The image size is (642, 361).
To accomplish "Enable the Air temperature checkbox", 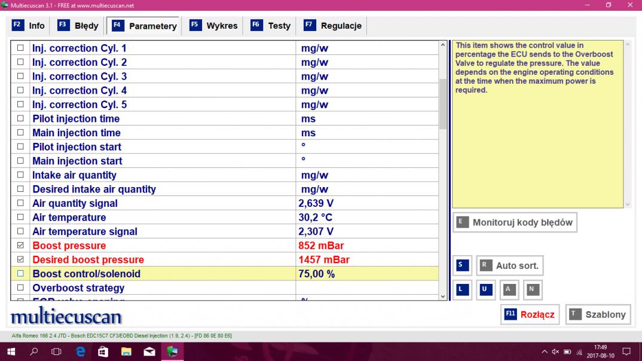I will (x=21, y=218).
